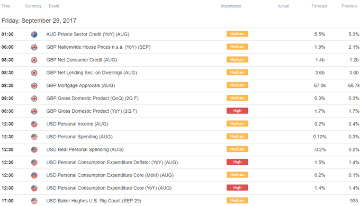Open GBP Gross Domestic Product (QoQ) event
The width and height of the screenshot is (360, 206).
click(x=92, y=98)
